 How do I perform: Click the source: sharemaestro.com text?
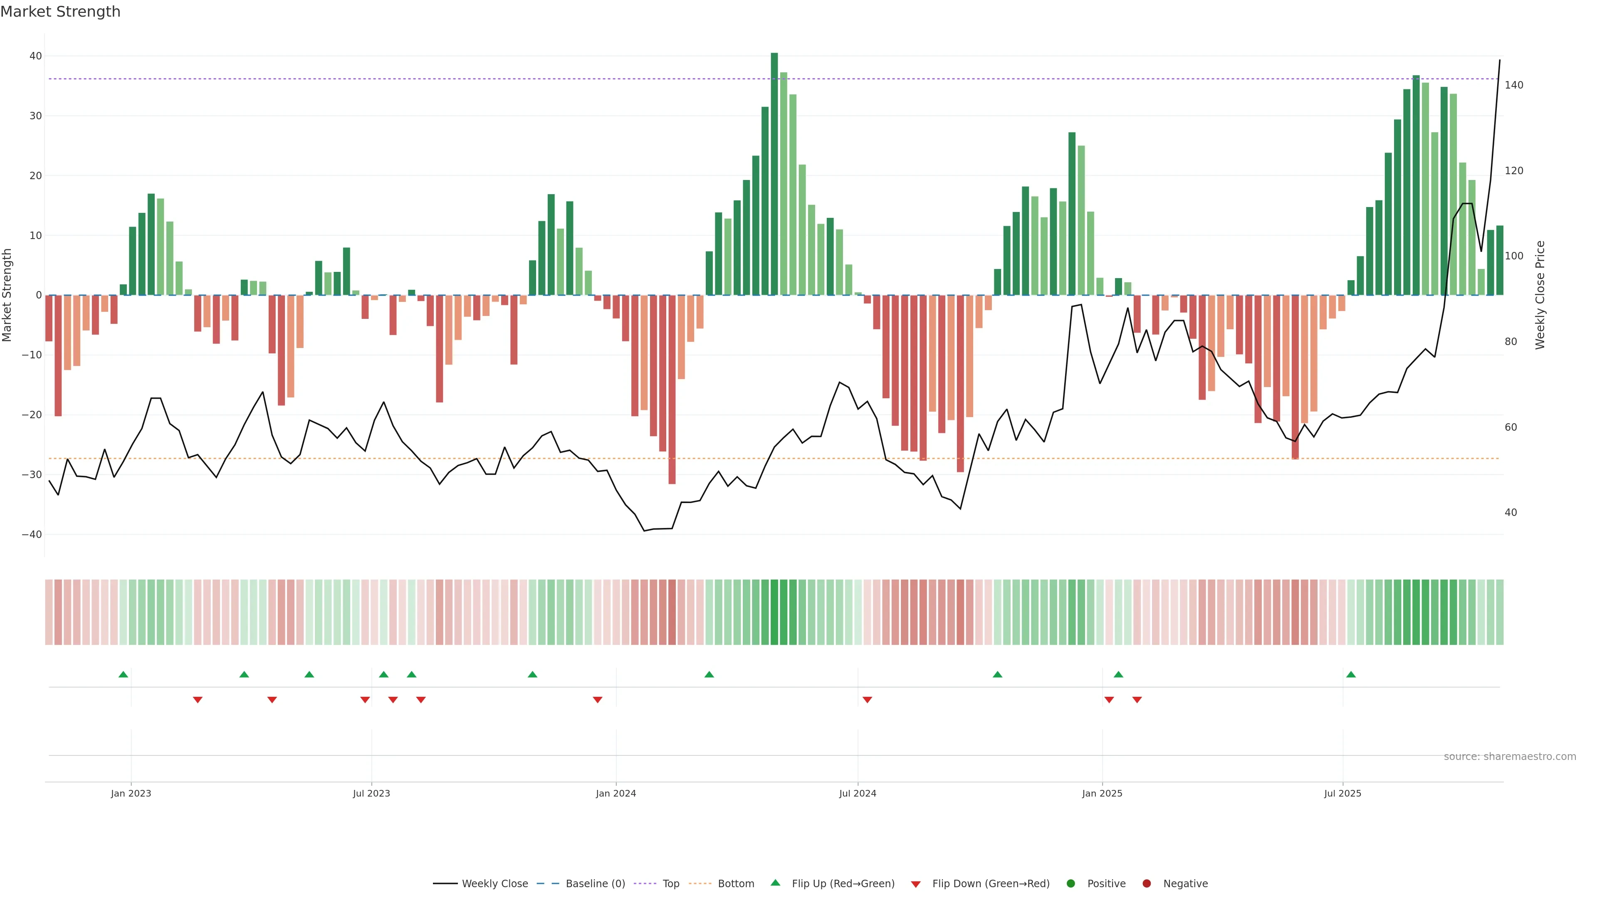(x=1510, y=757)
